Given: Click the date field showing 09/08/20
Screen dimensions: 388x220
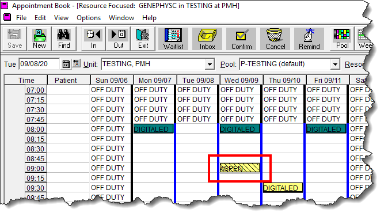Looking at the screenshot, I should (39, 64).
